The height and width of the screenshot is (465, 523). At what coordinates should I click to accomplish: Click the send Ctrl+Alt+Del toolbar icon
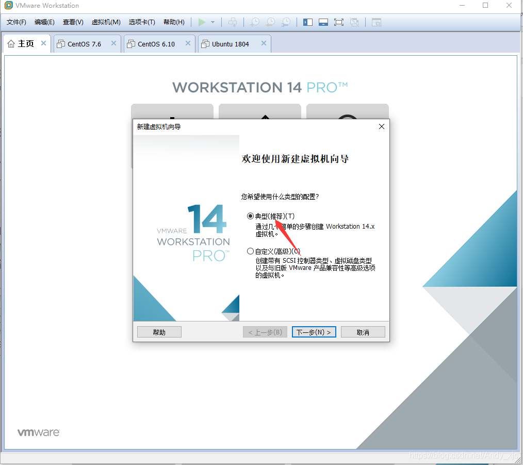pyautogui.click(x=233, y=22)
